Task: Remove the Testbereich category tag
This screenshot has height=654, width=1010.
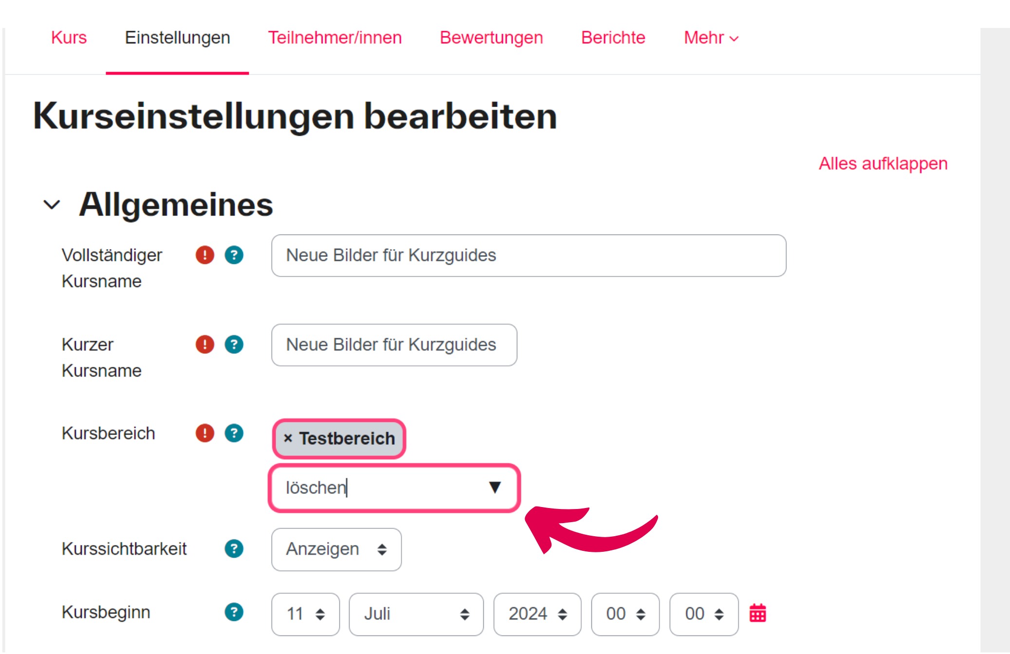Action: [288, 438]
